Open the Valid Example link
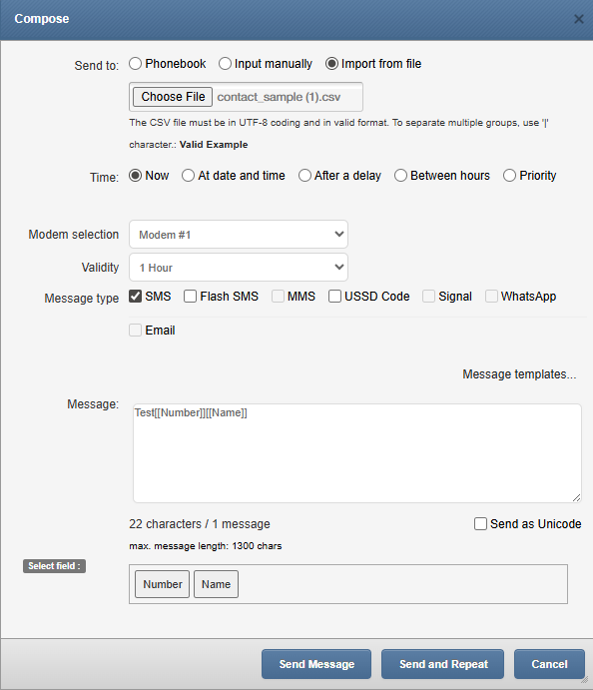593x690 pixels. click(214, 145)
